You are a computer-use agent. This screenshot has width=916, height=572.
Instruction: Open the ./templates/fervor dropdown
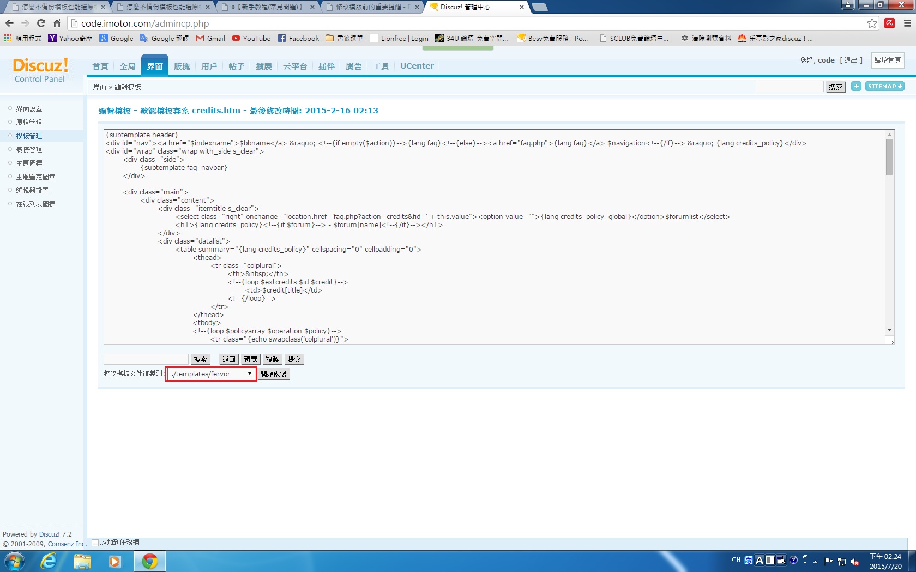coord(211,374)
